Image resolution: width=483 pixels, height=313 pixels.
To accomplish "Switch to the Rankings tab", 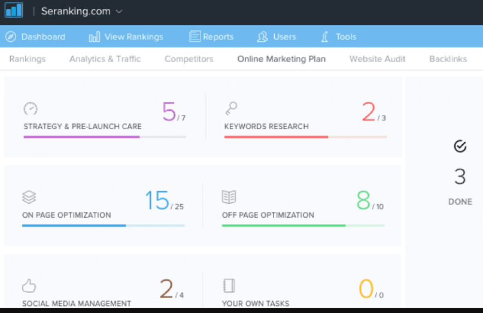I will pyautogui.click(x=28, y=59).
